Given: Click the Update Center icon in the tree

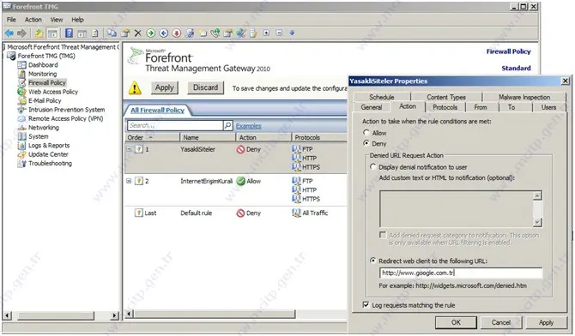Looking at the screenshot, I should [x=22, y=154].
